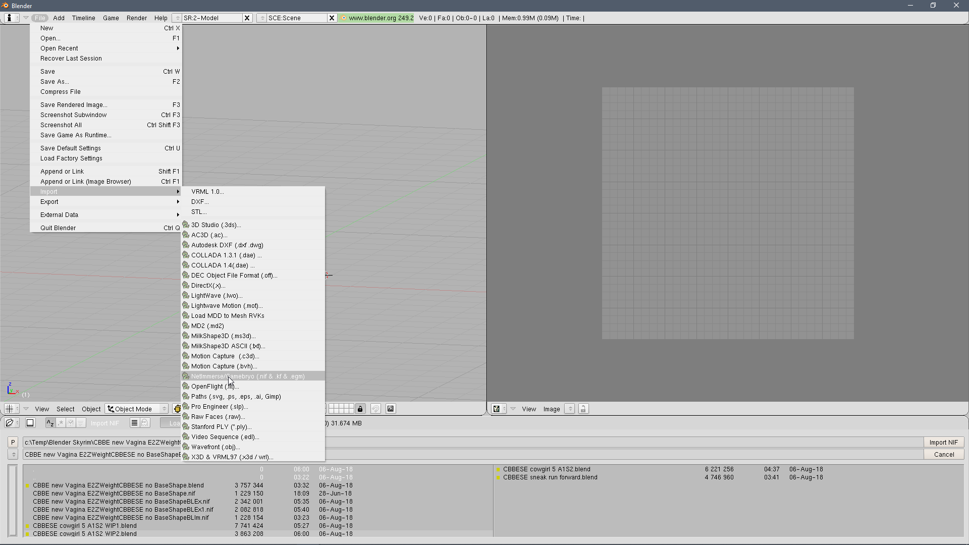Screen dimensions: 969x545
Task: Click the file browser window type icon
Action: pos(9,423)
